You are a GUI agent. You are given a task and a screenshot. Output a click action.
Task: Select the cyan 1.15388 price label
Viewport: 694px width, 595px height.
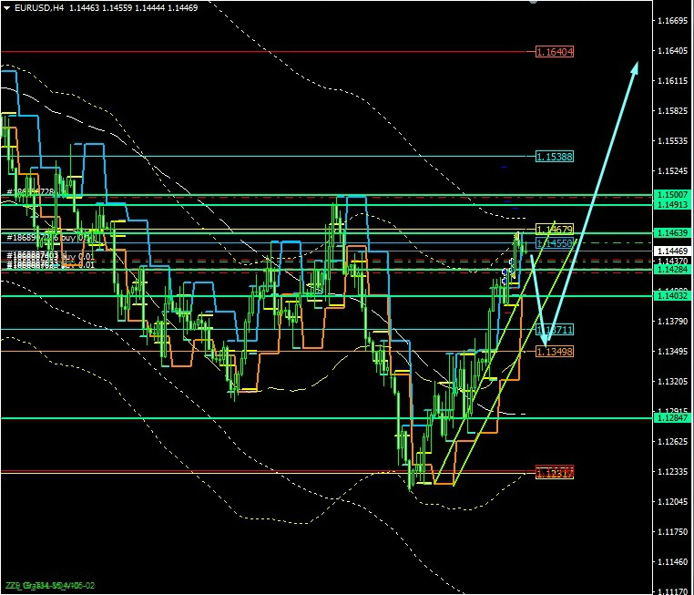[x=554, y=157]
